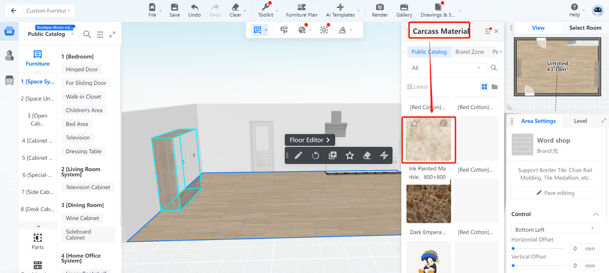
Task: Click the Floor Editor button
Action: (x=309, y=140)
